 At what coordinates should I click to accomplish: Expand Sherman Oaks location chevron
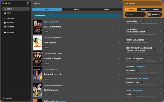160,82
